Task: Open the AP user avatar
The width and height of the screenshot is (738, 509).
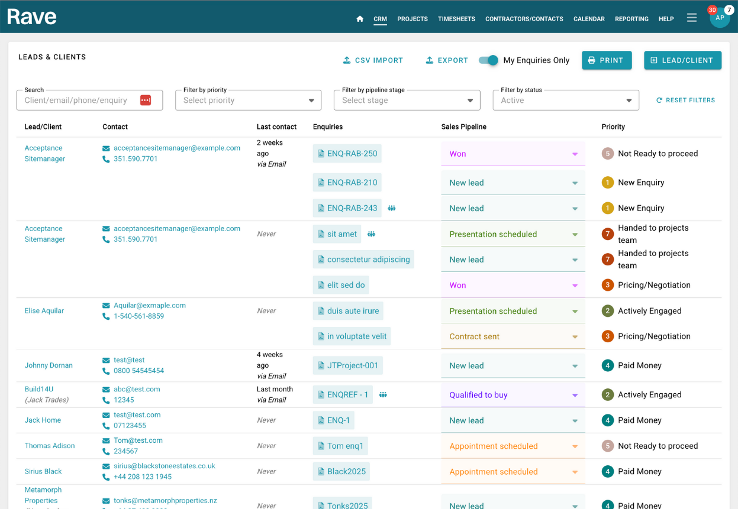Action: click(x=720, y=18)
